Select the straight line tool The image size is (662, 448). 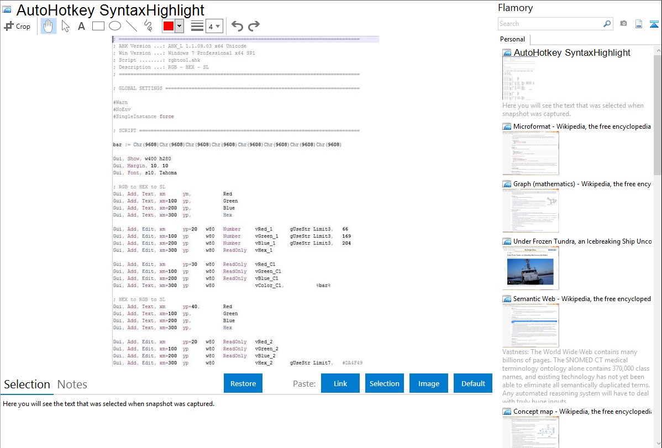coord(132,26)
